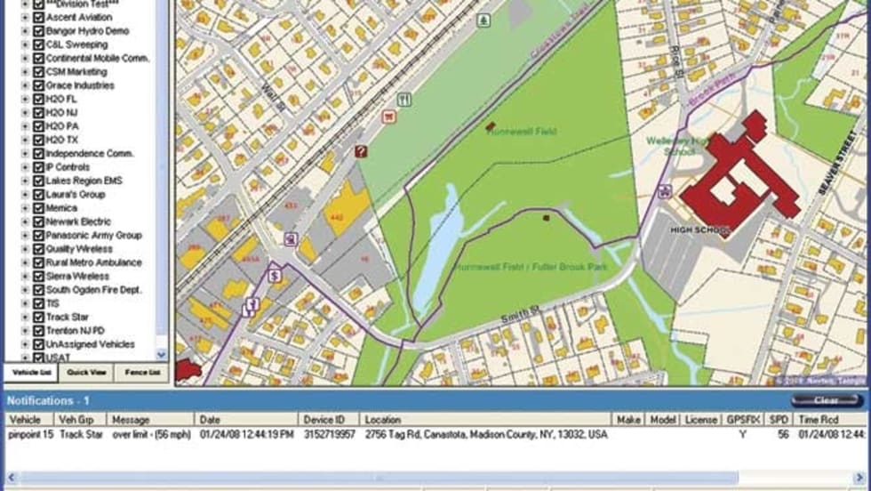Click the green tree park icon

[483, 20]
